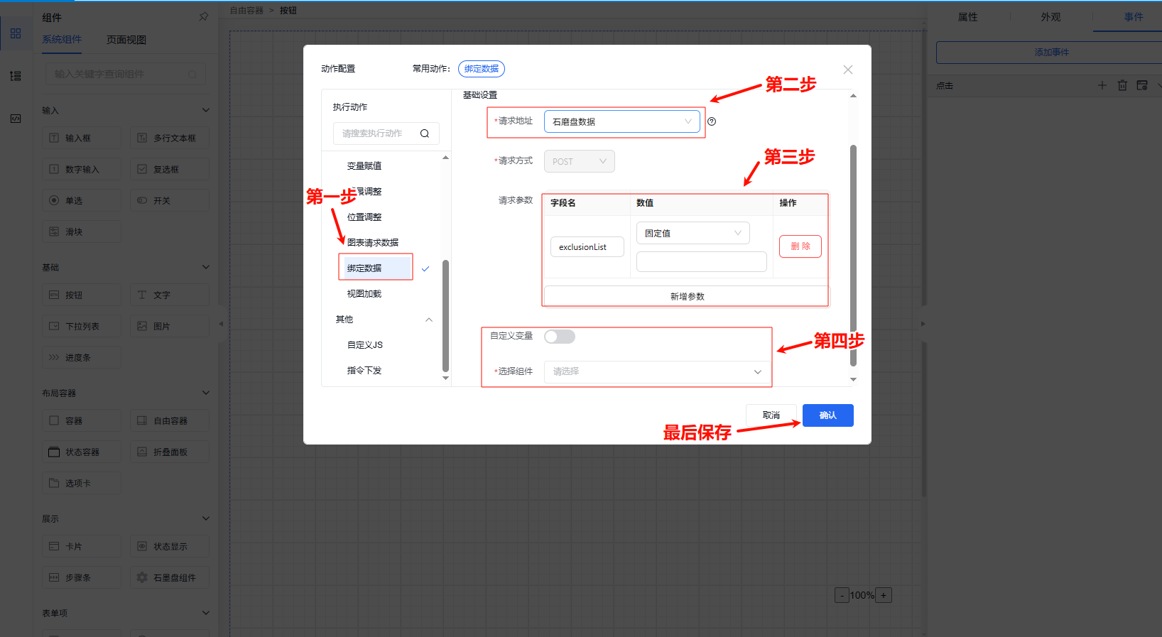Select 视图加载 in action list
This screenshot has width=1162, height=637.
click(x=364, y=293)
